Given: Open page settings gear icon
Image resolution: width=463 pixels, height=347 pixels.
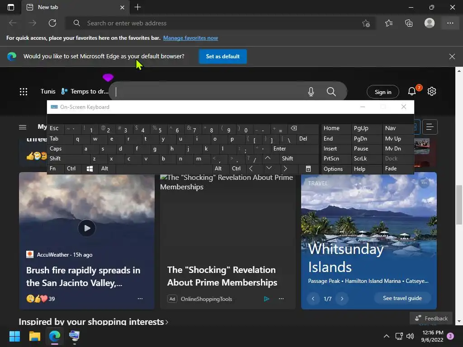Looking at the screenshot, I should point(432,91).
